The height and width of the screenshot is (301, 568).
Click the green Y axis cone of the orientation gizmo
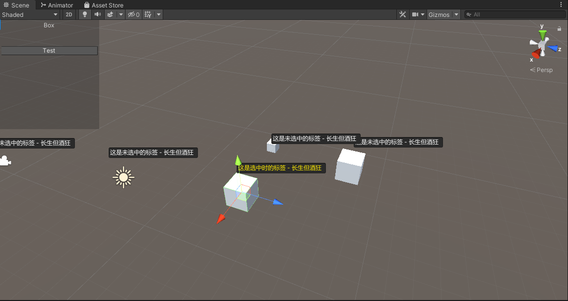click(542, 35)
